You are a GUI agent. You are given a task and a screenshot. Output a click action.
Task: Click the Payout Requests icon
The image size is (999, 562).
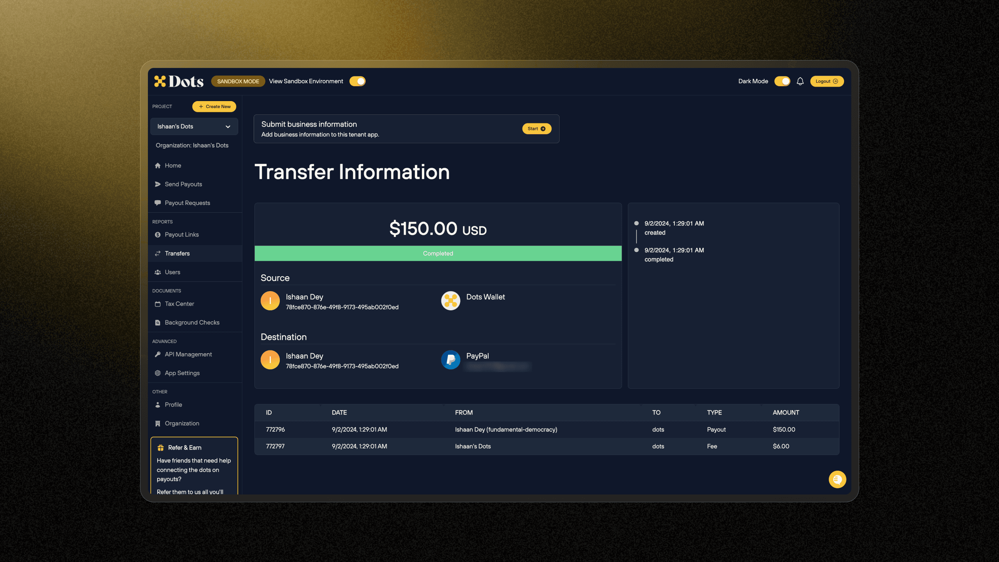pyautogui.click(x=158, y=203)
